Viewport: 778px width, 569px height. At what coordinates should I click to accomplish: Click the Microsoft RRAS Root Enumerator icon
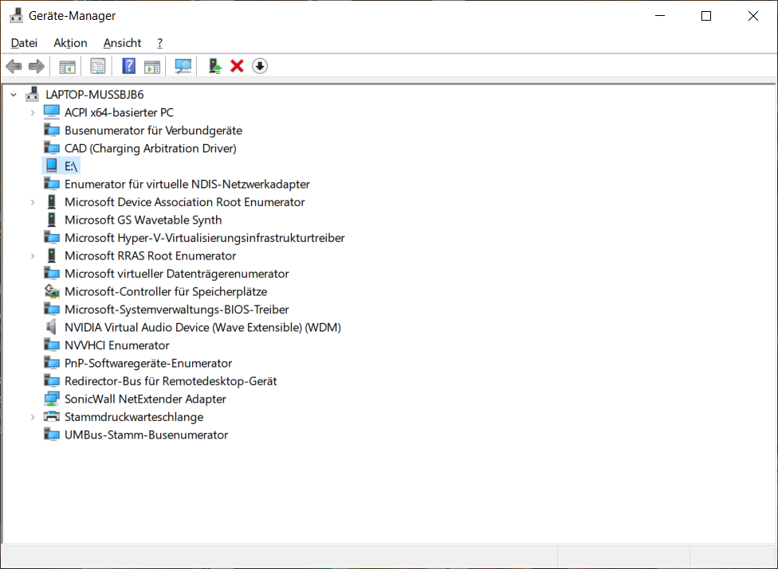pyautogui.click(x=52, y=255)
